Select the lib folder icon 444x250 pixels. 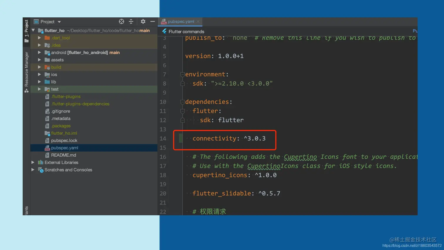[47, 82]
